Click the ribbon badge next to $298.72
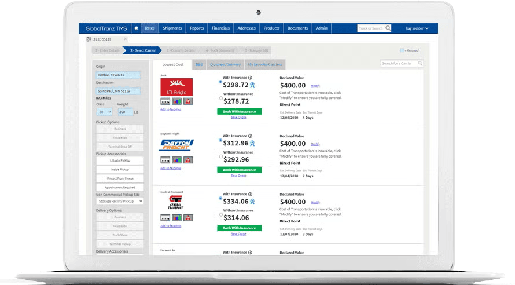The image size is (515, 285). (252, 85)
